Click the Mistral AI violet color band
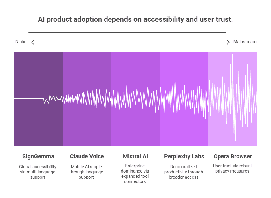 click(x=135, y=99)
